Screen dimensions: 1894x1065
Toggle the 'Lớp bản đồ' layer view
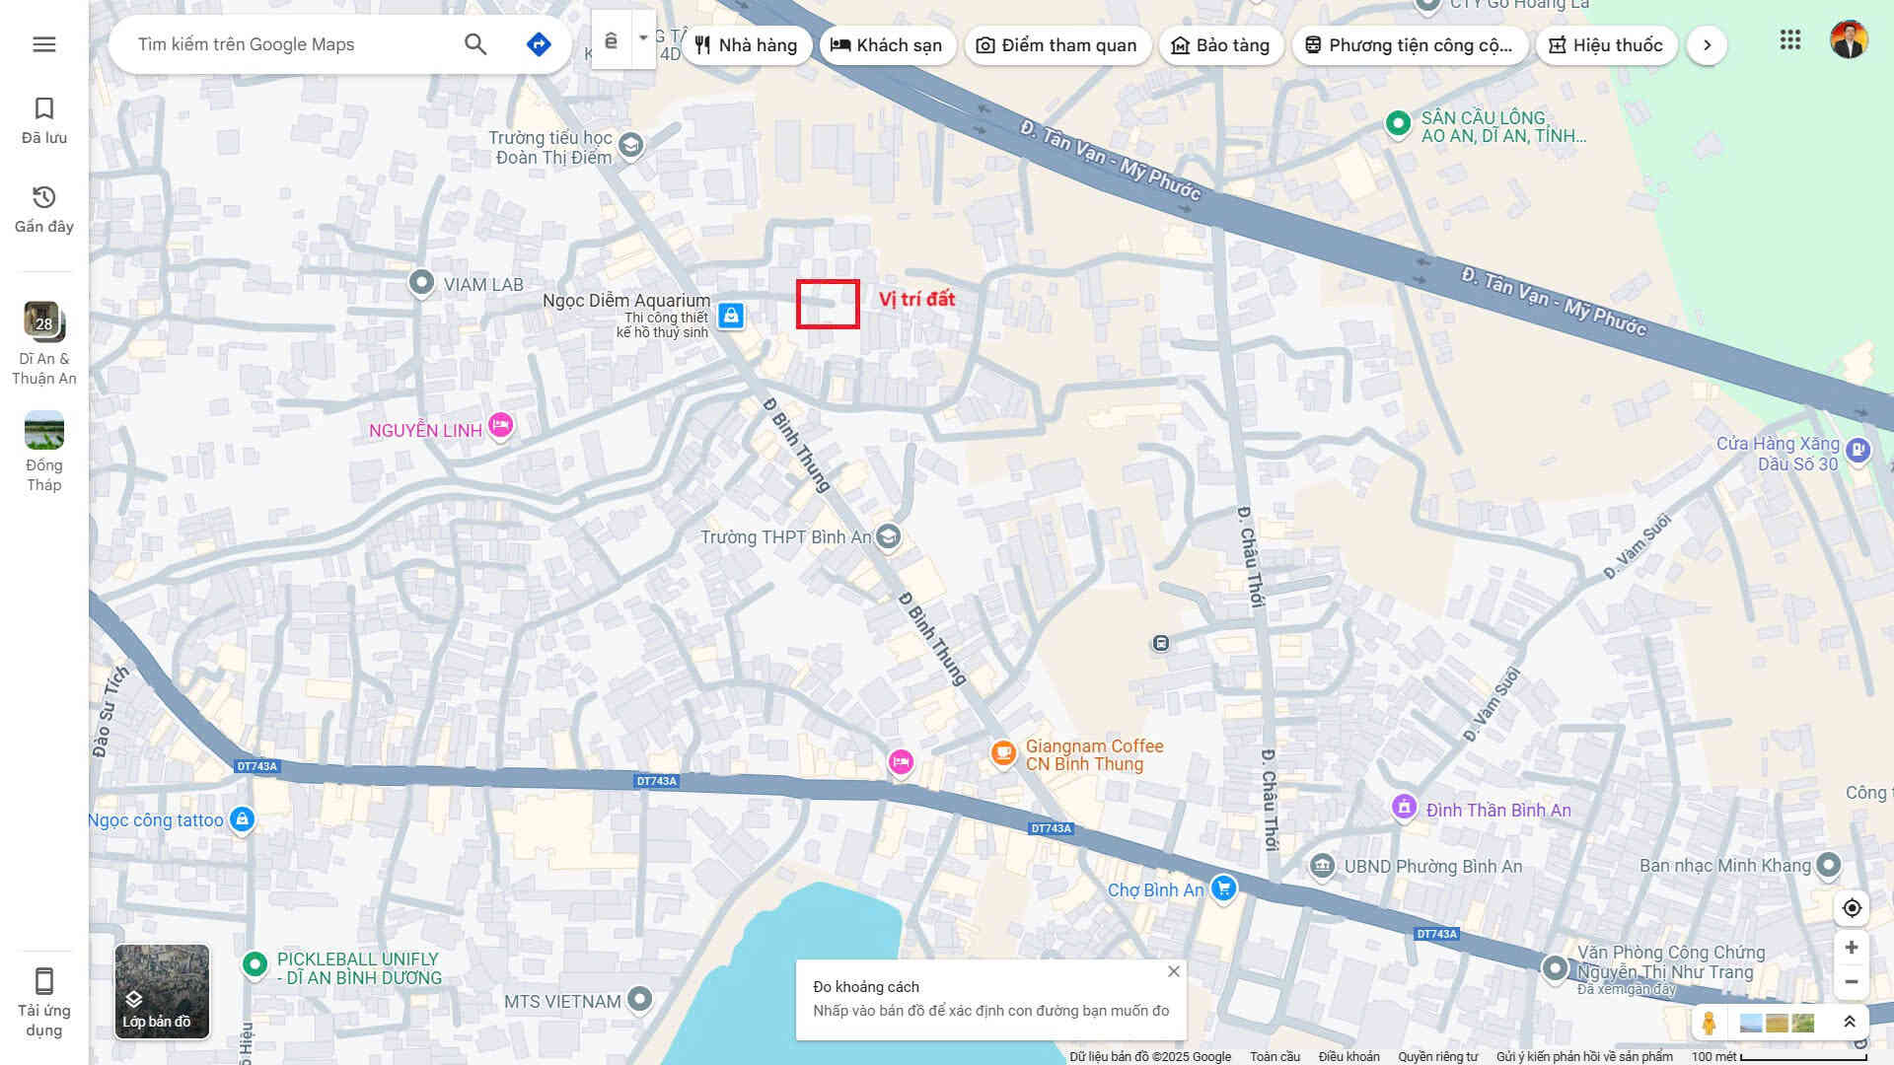[x=162, y=992]
